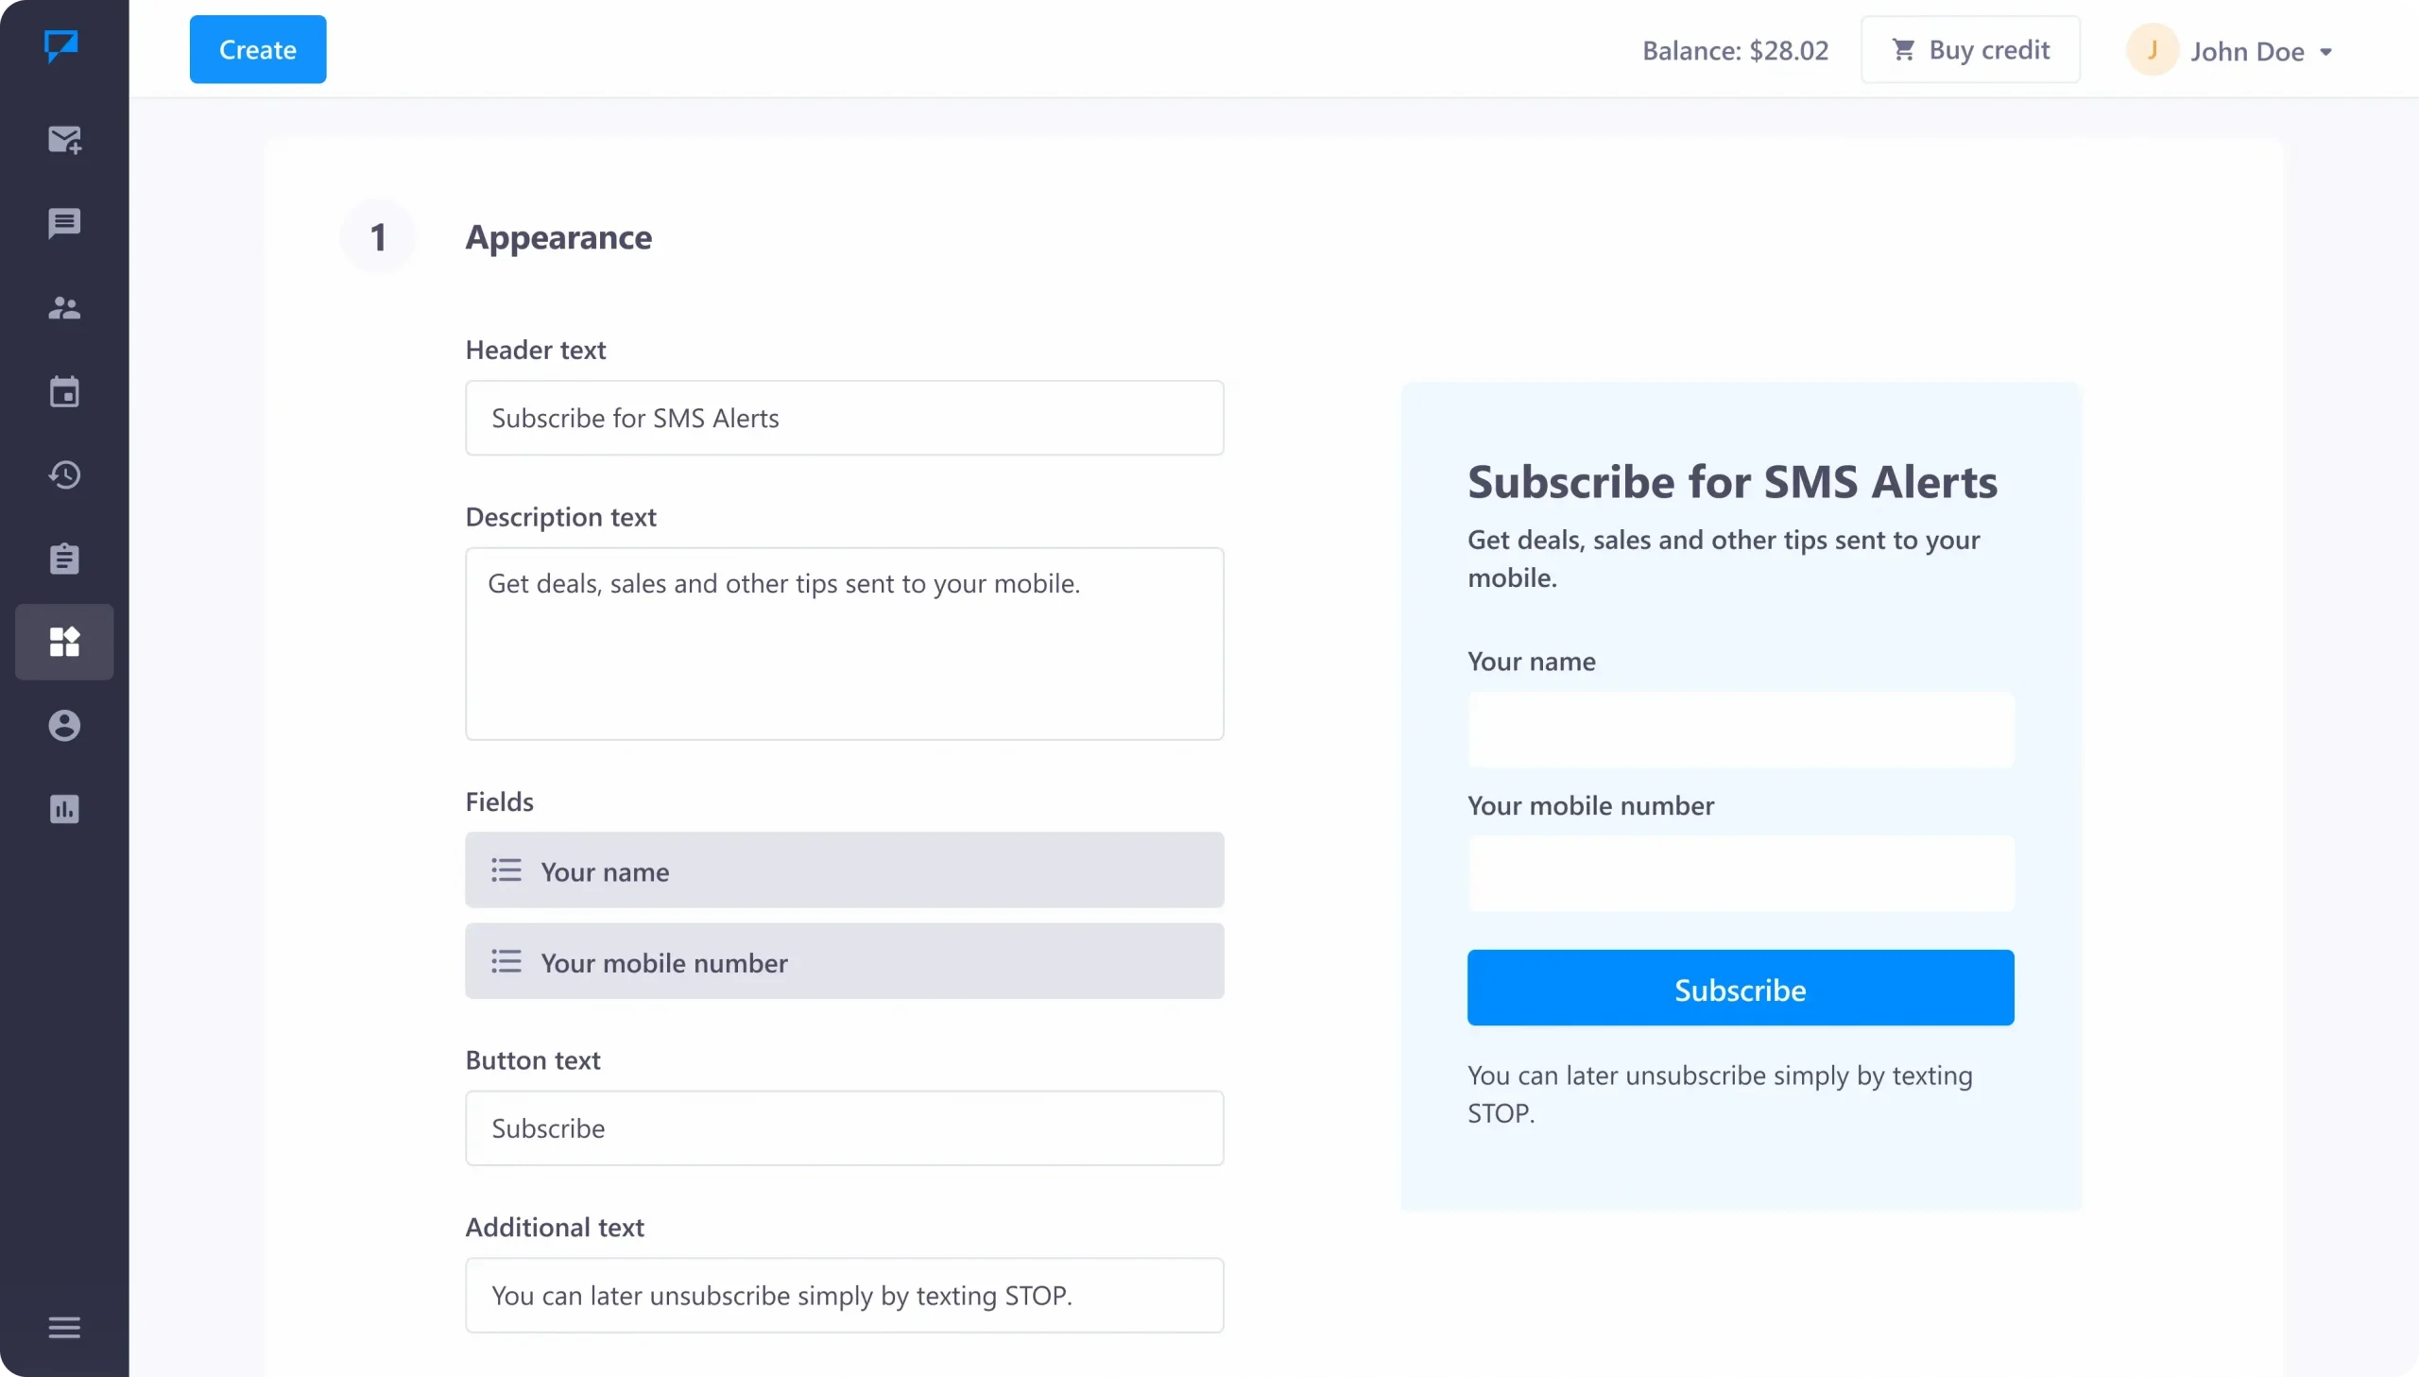2419x1377 pixels.
Task: Focus the Header text input
Action: click(x=844, y=418)
